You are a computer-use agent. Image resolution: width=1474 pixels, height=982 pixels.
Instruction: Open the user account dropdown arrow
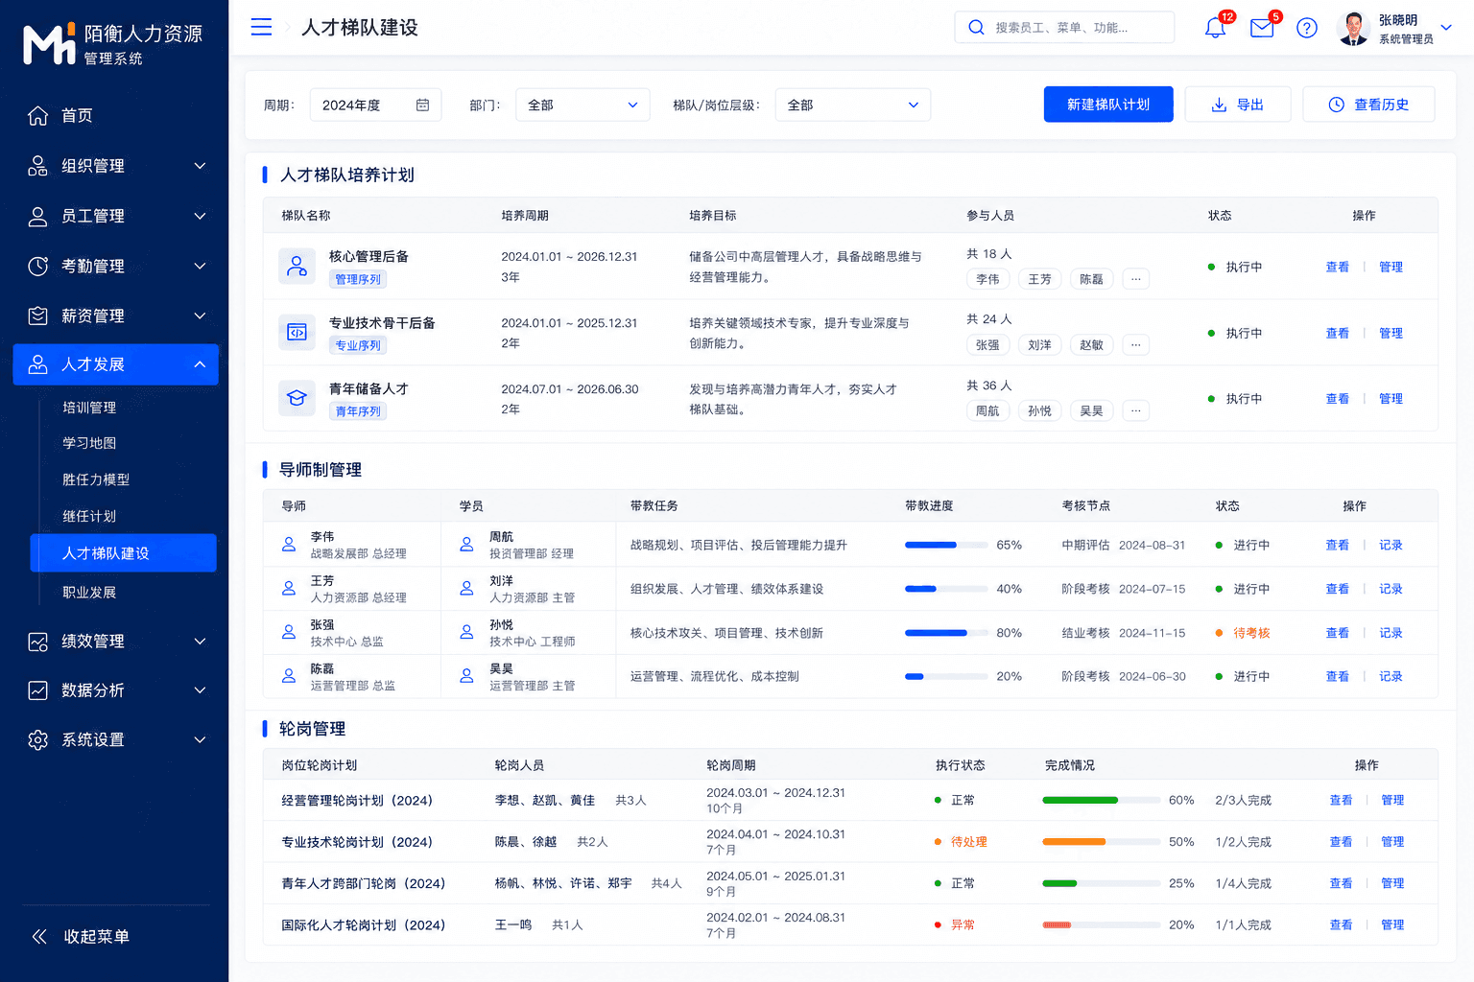(1446, 28)
